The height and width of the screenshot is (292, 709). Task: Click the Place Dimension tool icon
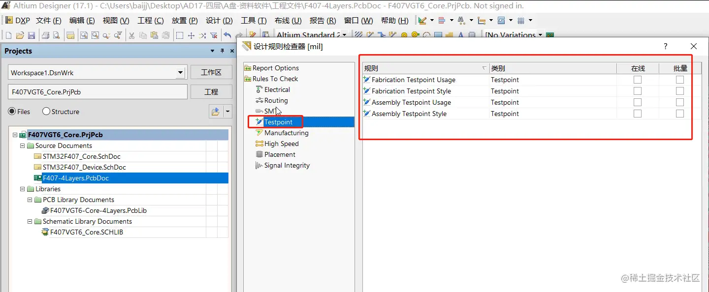pyautogui.click(x=482, y=21)
